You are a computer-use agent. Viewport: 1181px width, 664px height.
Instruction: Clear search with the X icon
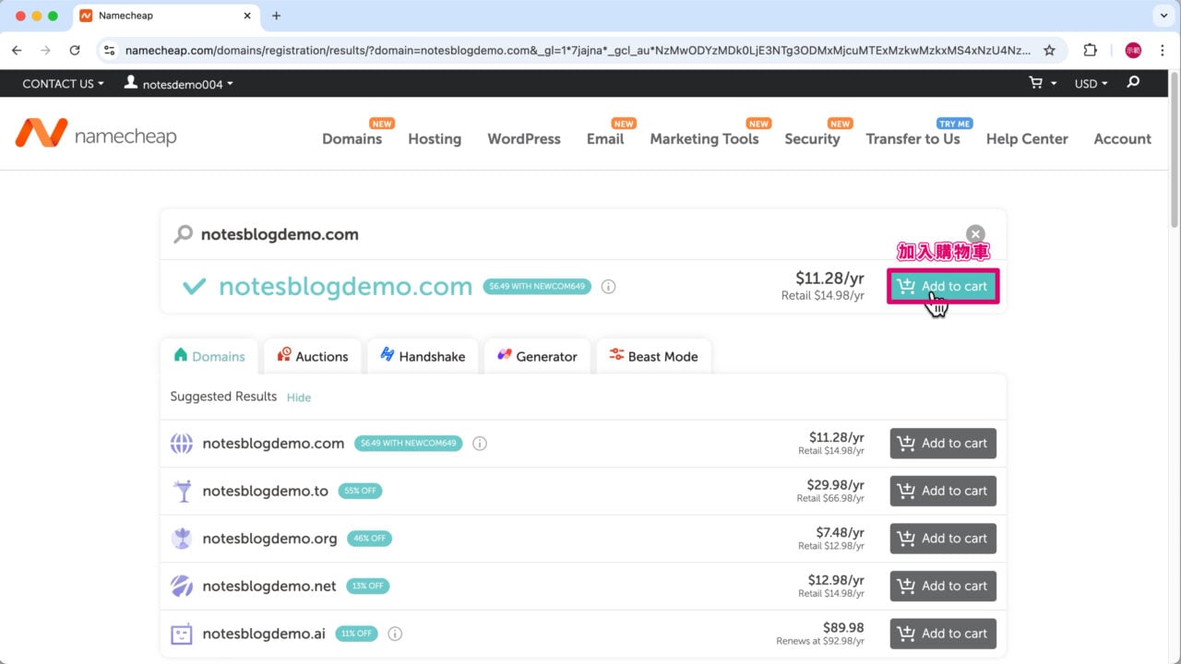click(x=975, y=234)
